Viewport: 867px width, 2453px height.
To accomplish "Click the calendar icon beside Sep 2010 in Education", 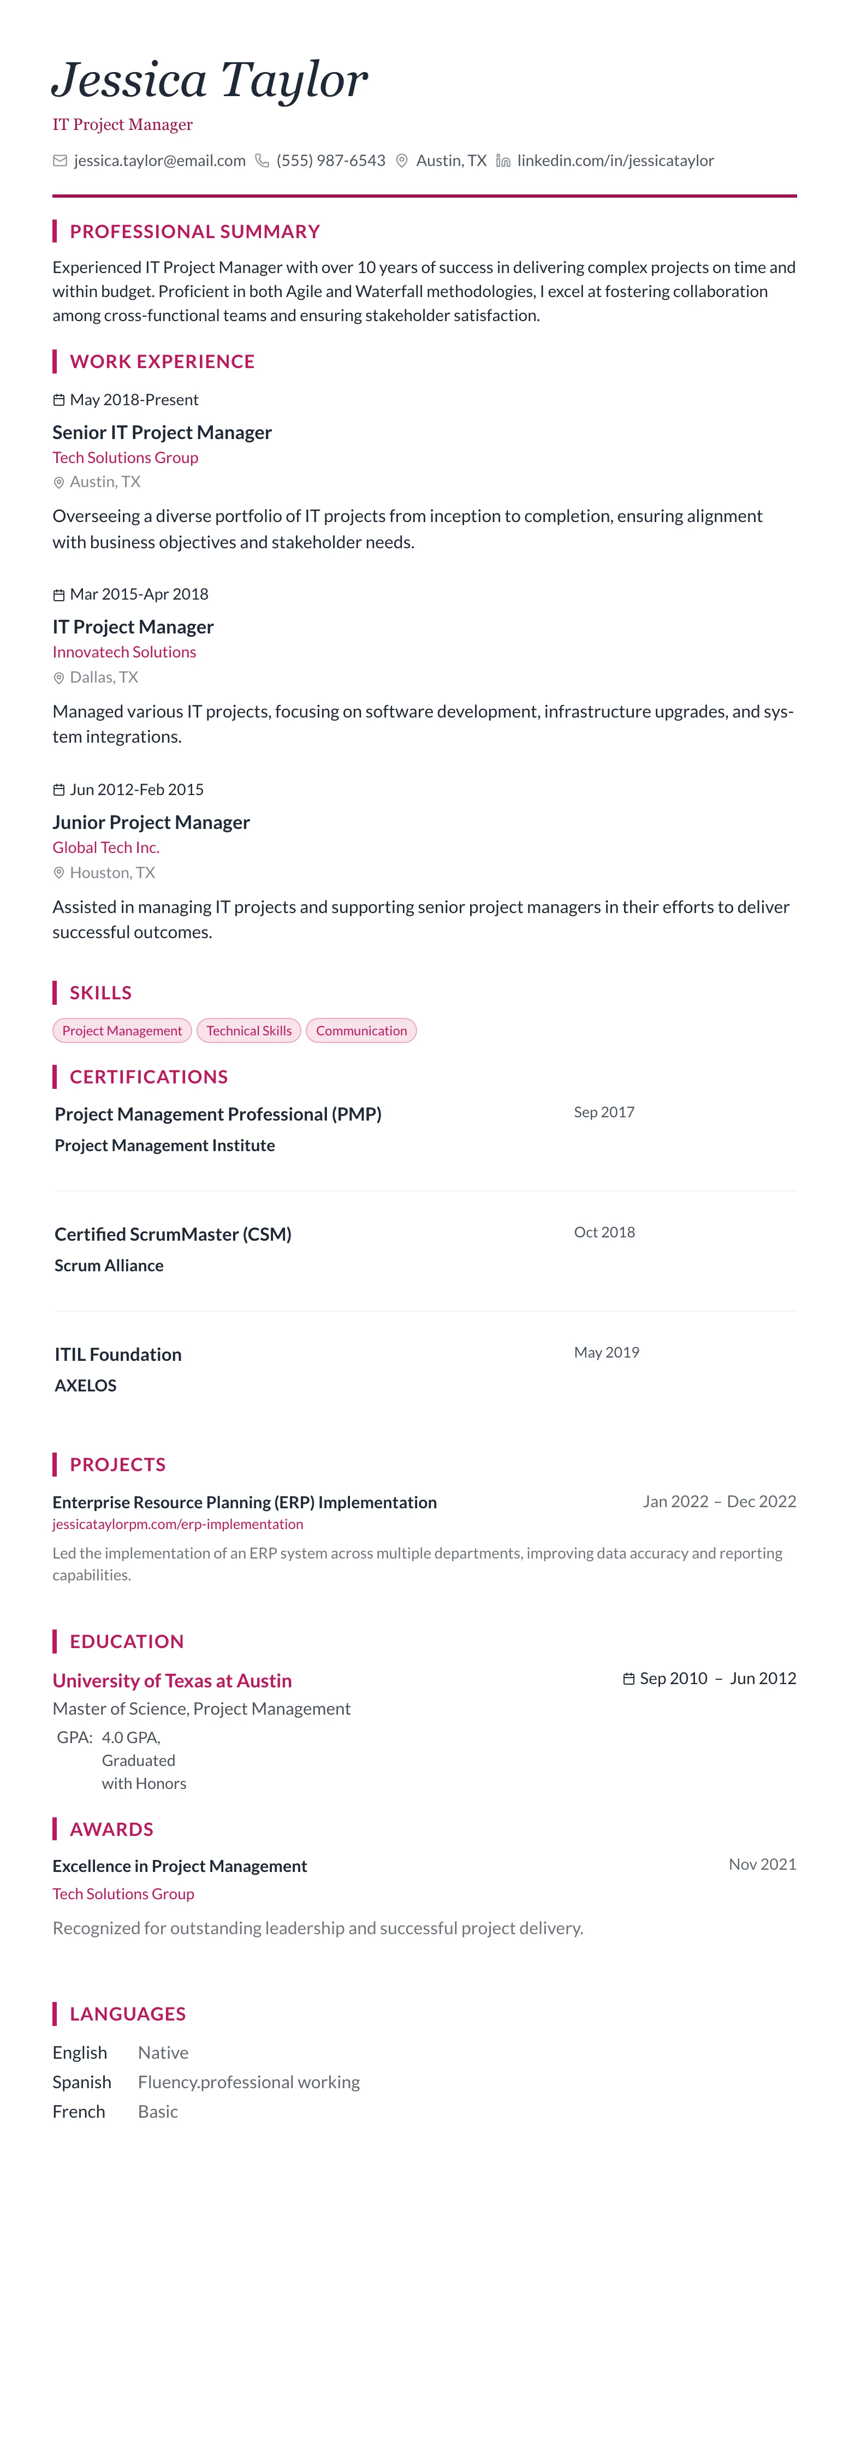I will (x=628, y=1679).
